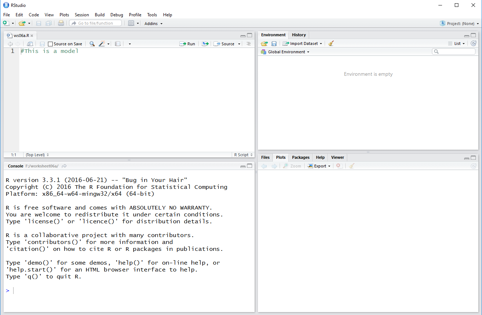Image resolution: width=482 pixels, height=315 pixels.
Task: Click the forward navigation arrow in editor
Action: click(x=17, y=44)
